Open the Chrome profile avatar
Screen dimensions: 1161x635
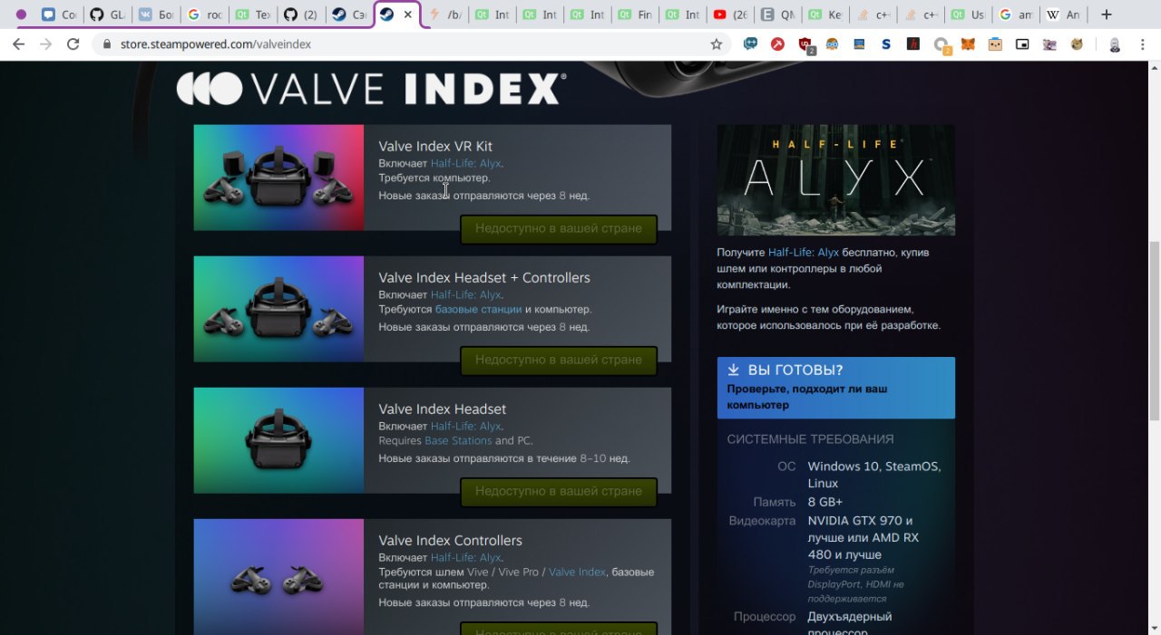point(1115,43)
